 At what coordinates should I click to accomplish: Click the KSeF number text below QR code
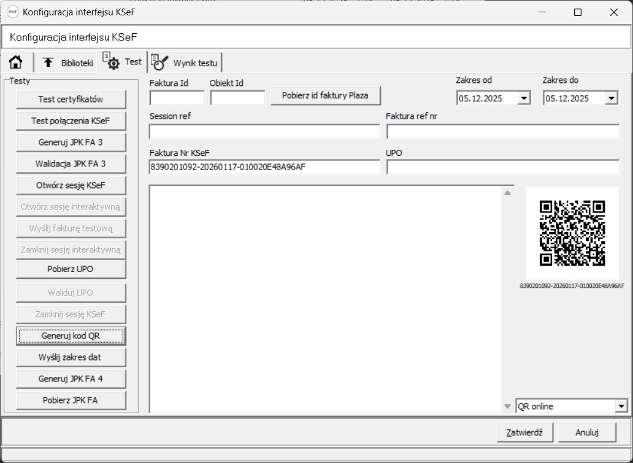(572, 286)
